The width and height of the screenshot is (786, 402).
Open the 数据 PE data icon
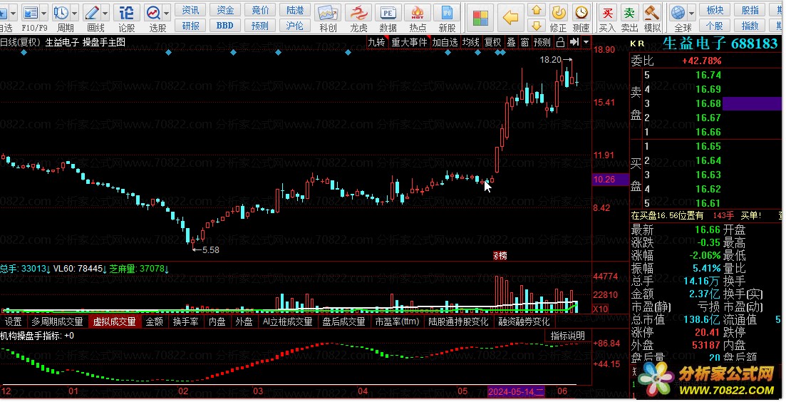click(388, 13)
